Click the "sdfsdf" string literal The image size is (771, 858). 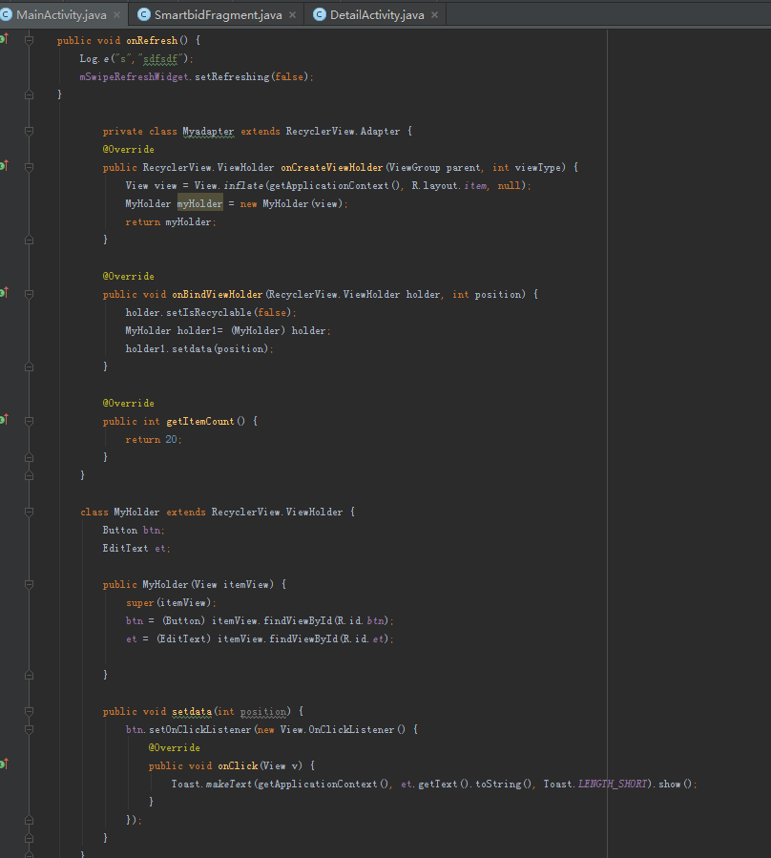159,58
